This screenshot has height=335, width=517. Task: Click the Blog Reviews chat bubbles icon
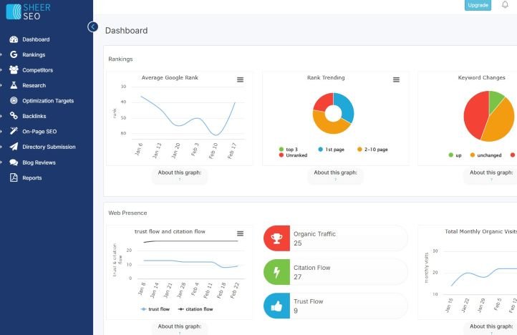tap(14, 162)
